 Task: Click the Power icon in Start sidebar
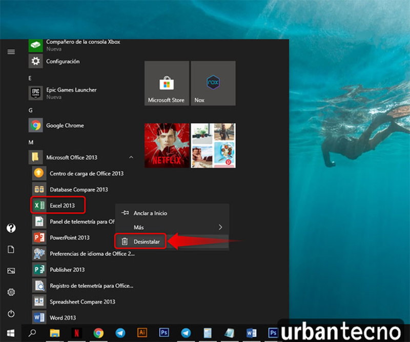click(x=11, y=313)
